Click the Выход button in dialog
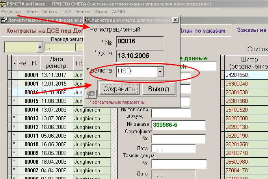 point(158,89)
